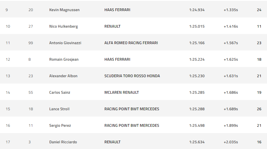
Task: Select Daniel Ricciardo's name
Action: [x=63, y=142]
